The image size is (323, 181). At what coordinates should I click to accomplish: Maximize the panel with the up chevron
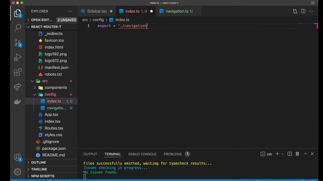click(x=305, y=154)
